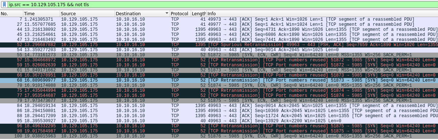This screenshot has width=438, height=140.
Task: Select highlighted packet number 68
Action: coord(219,80)
